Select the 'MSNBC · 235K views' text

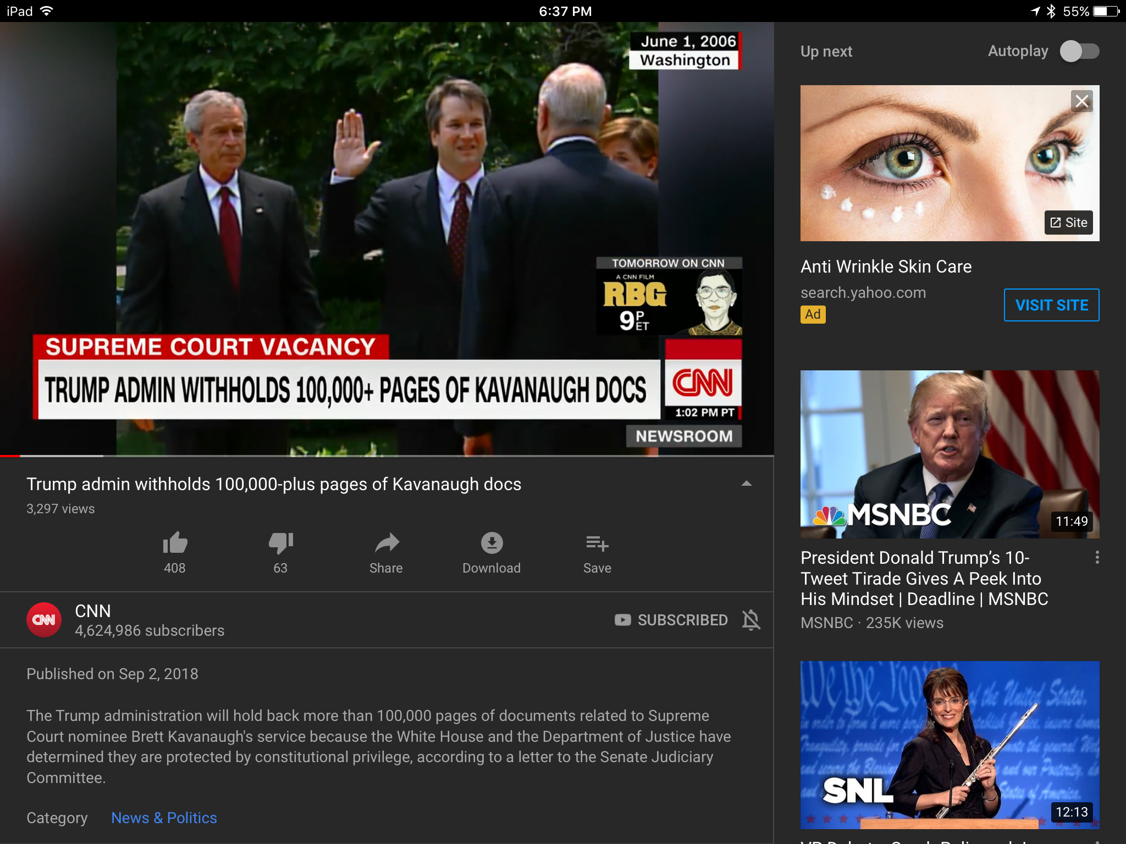coord(872,623)
